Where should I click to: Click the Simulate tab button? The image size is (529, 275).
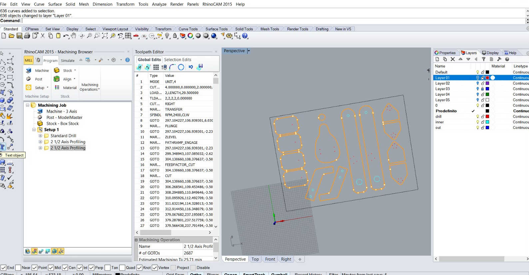tap(68, 60)
